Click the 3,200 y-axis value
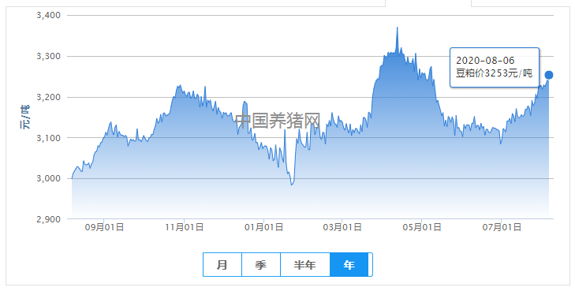The width and height of the screenshot is (575, 291). 48,97
